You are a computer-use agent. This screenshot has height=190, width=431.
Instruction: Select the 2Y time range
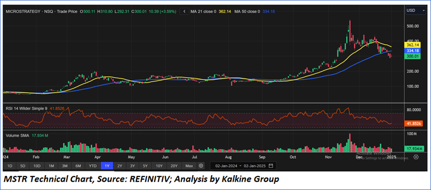click(x=120, y=166)
